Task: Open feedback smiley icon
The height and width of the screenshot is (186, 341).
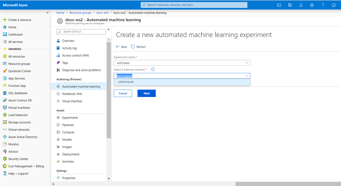Action: pyautogui.click(x=334, y=5)
